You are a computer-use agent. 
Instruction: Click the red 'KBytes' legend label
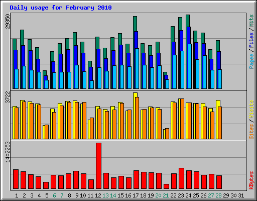point(251,180)
